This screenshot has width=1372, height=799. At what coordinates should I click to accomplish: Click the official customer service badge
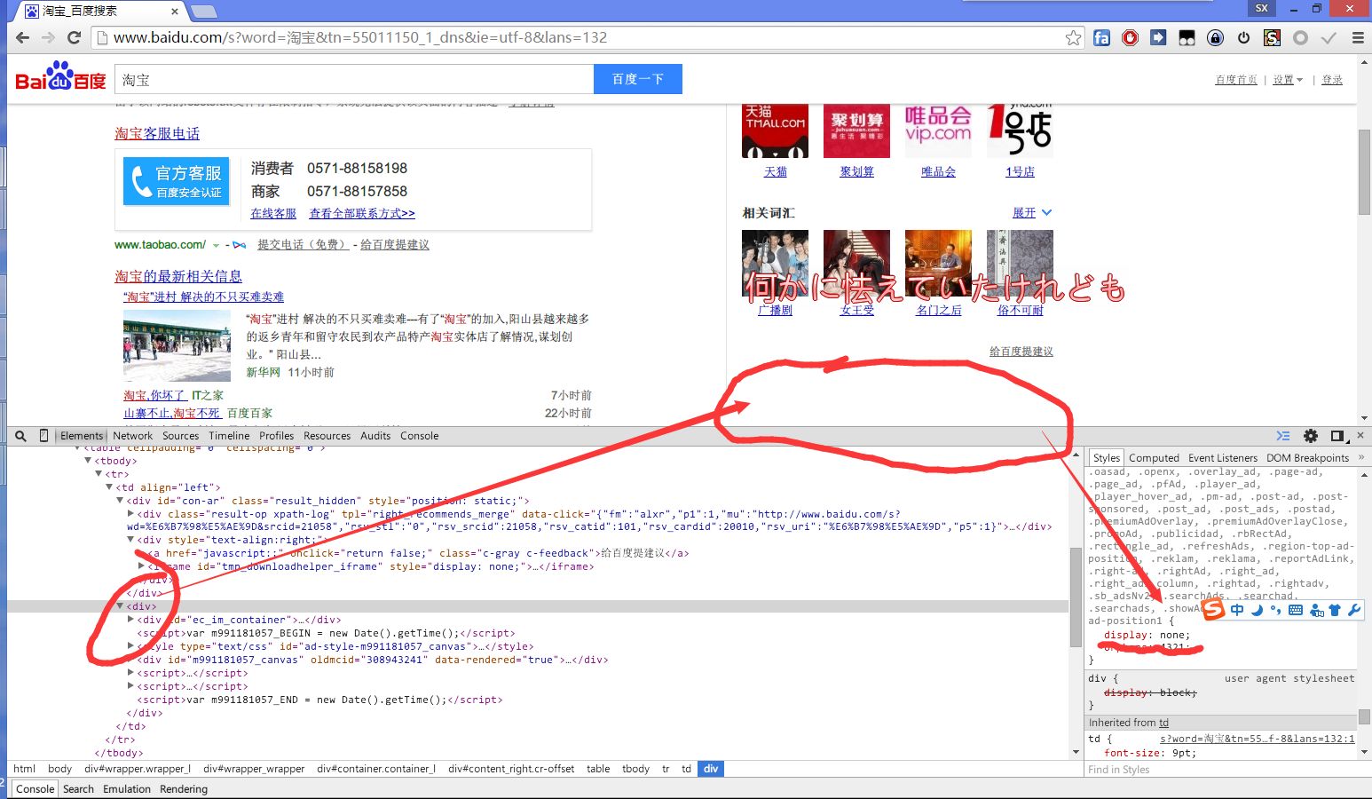tap(176, 181)
